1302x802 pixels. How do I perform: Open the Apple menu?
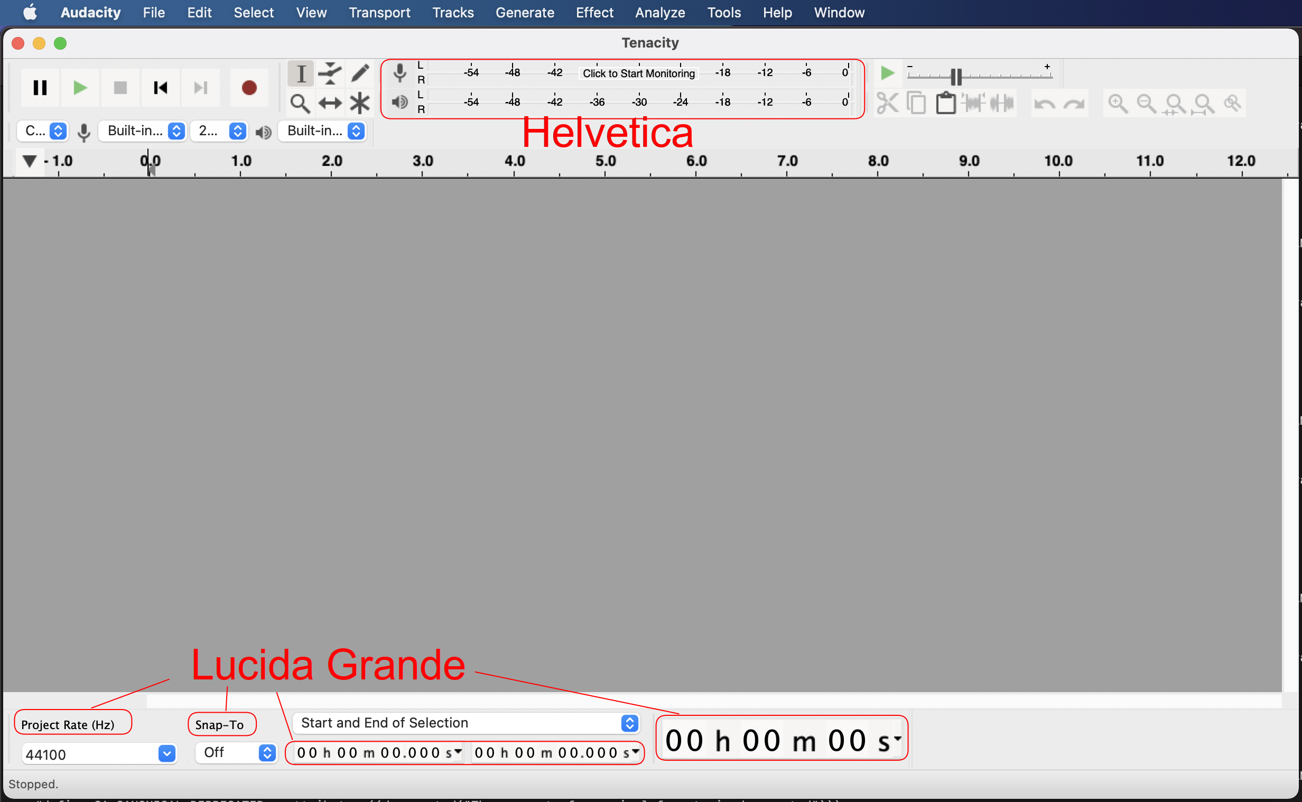click(x=30, y=12)
